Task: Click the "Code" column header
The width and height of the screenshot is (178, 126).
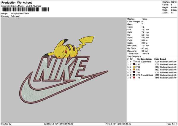Action: coord(157,59)
